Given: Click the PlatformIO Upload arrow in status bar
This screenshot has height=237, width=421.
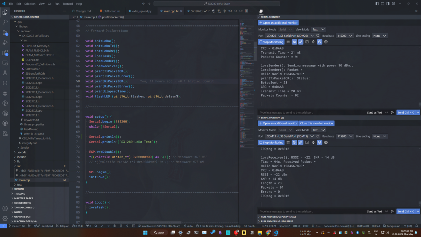Looking at the screenshot, I should tap(108, 226).
